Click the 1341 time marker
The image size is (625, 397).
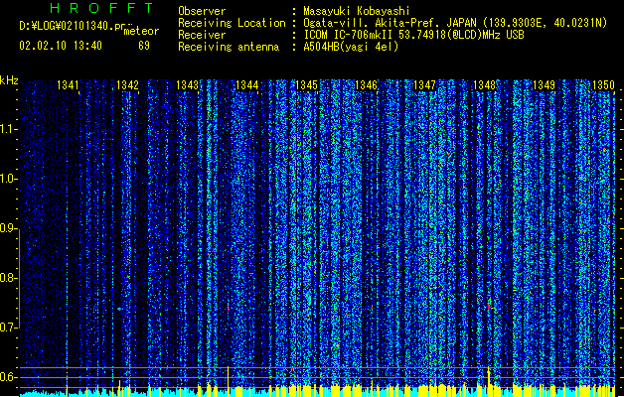point(68,85)
